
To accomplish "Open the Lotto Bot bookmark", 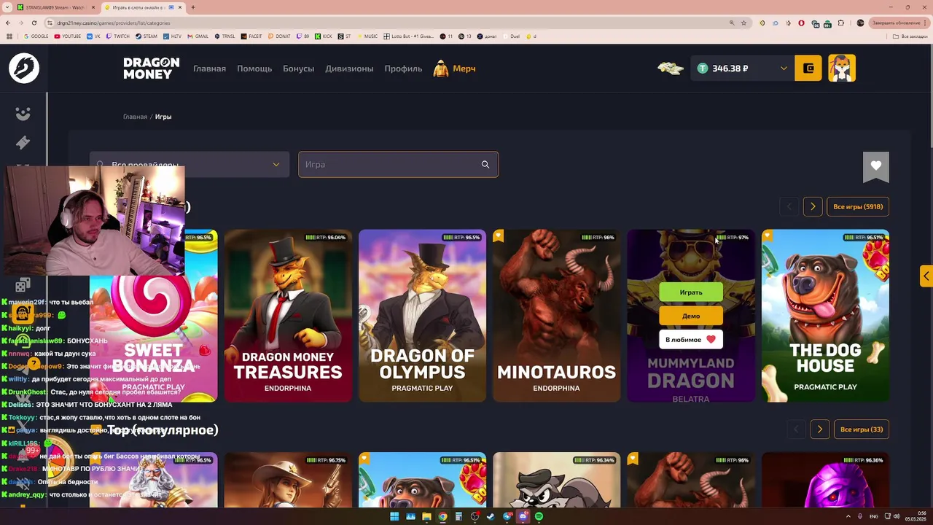I will pyautogui.click(x=408, y=36).
